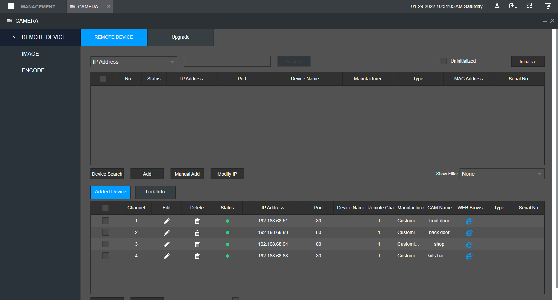Open web browser for shop camera

469,245
